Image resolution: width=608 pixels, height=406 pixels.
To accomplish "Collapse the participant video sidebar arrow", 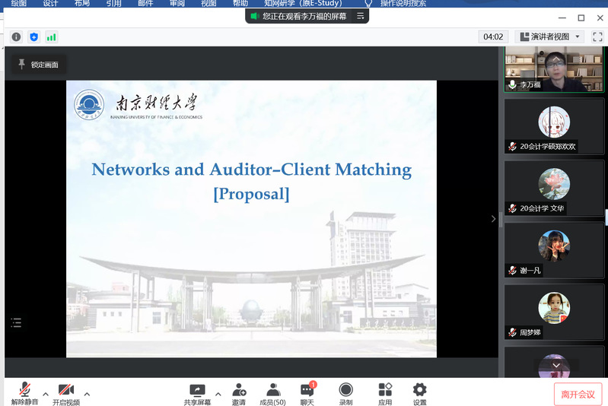I will (x=493, y=219).
